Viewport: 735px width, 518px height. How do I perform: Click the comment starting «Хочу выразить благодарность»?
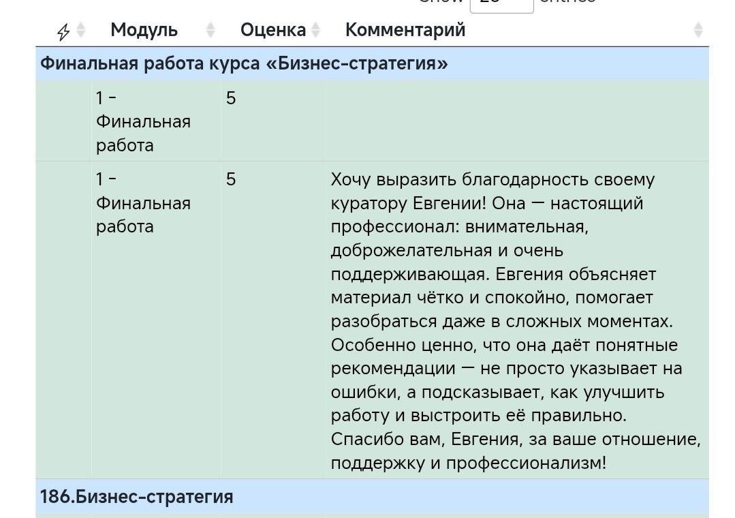(x=516, y=321)
